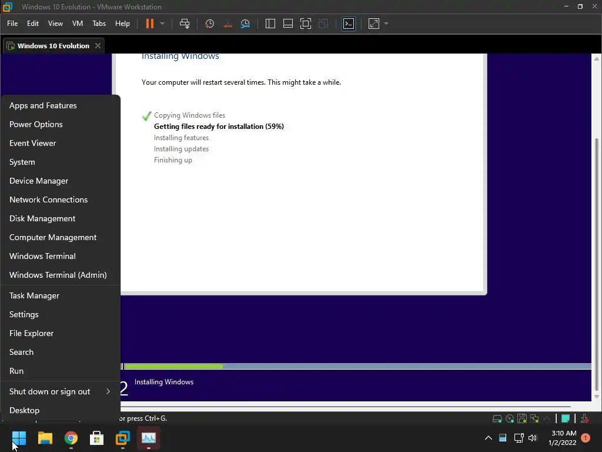Click the VMware Tools install warning icon
602x452 pixels.
click(585, 418)
